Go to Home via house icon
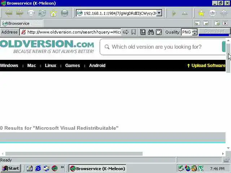 53,13
